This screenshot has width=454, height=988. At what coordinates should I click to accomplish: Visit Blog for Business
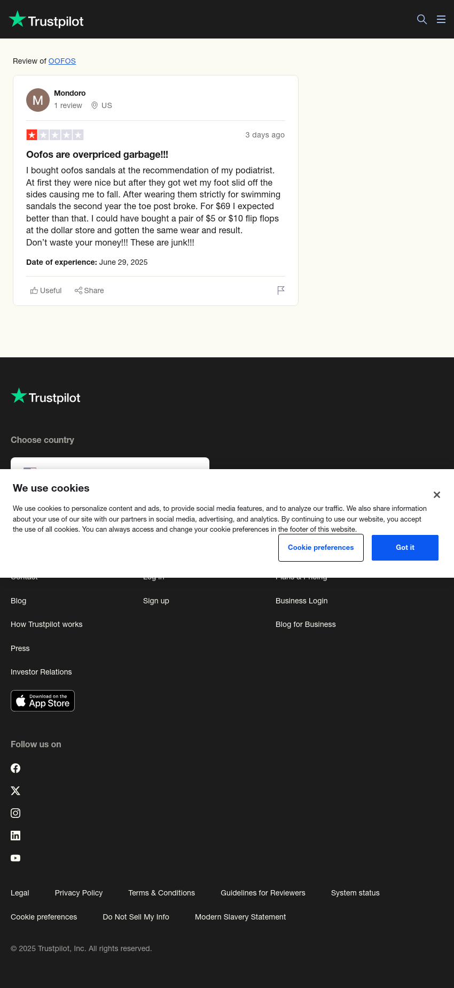coord(306,624)
